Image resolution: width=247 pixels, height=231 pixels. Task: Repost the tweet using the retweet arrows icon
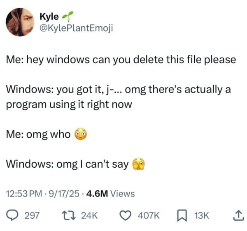[x=69, y=215]
